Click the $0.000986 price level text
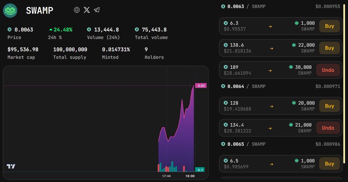 [x=328, y=144]
